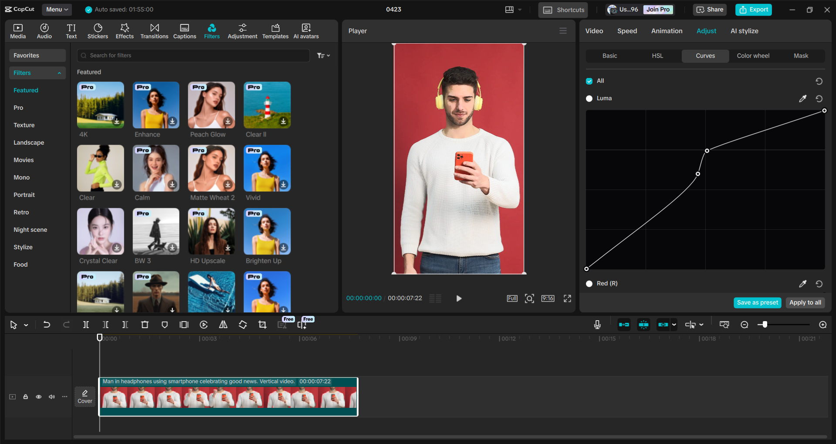This screenshot has height=444, width=836.
Task: Mute the video track audio
Action: point(51,397)
